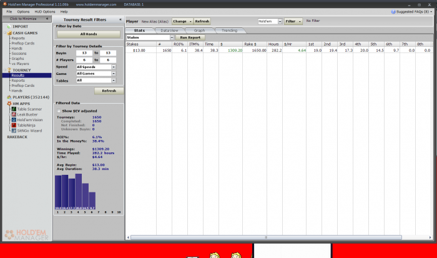Sort by the $/Hr column header
This screenshot has width=437, height=258.
click(294, 44)
